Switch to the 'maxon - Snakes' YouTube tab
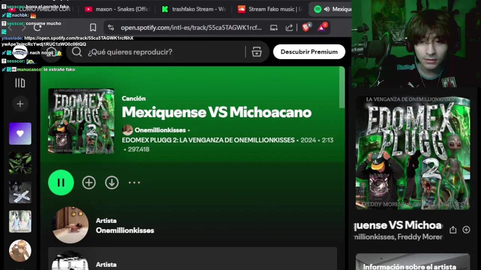The height and width of the screenshot is (270, 481). (117, 9)
